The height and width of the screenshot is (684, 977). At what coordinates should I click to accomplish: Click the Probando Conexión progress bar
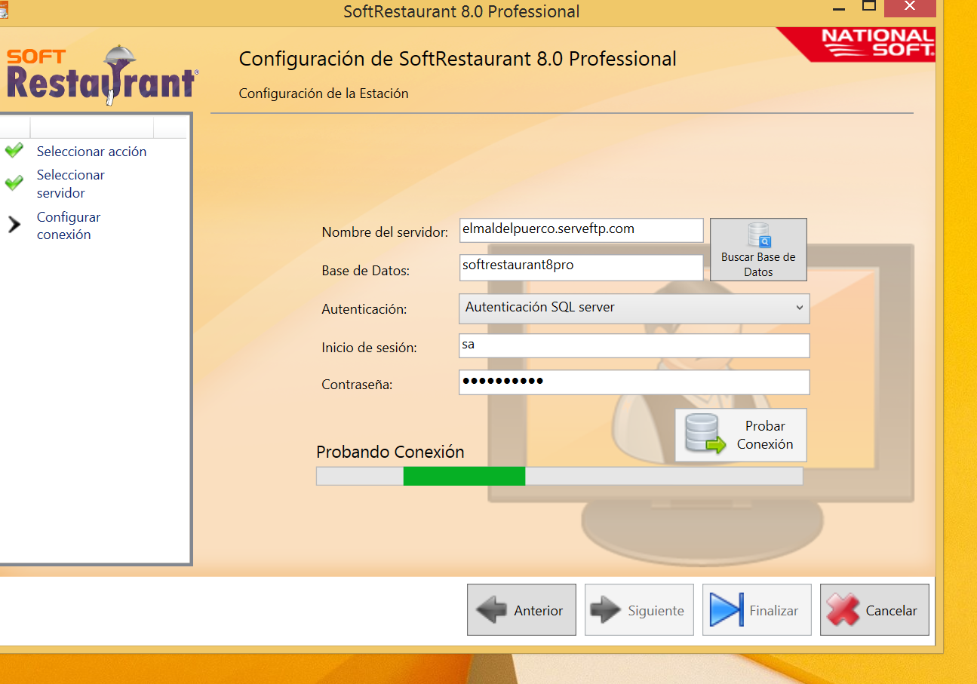tap(560, 476)
